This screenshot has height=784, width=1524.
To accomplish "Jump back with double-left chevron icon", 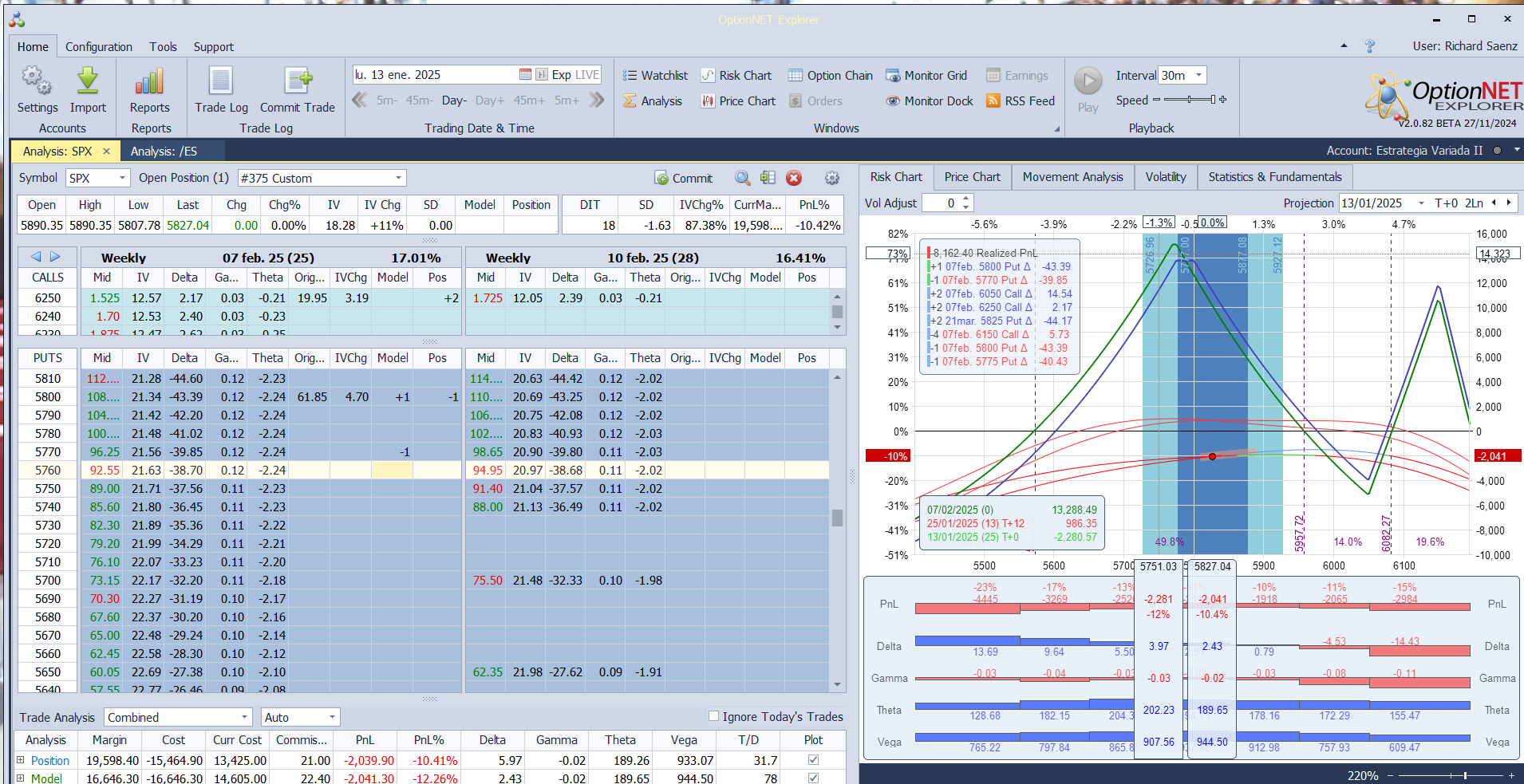I will [360, 100].
